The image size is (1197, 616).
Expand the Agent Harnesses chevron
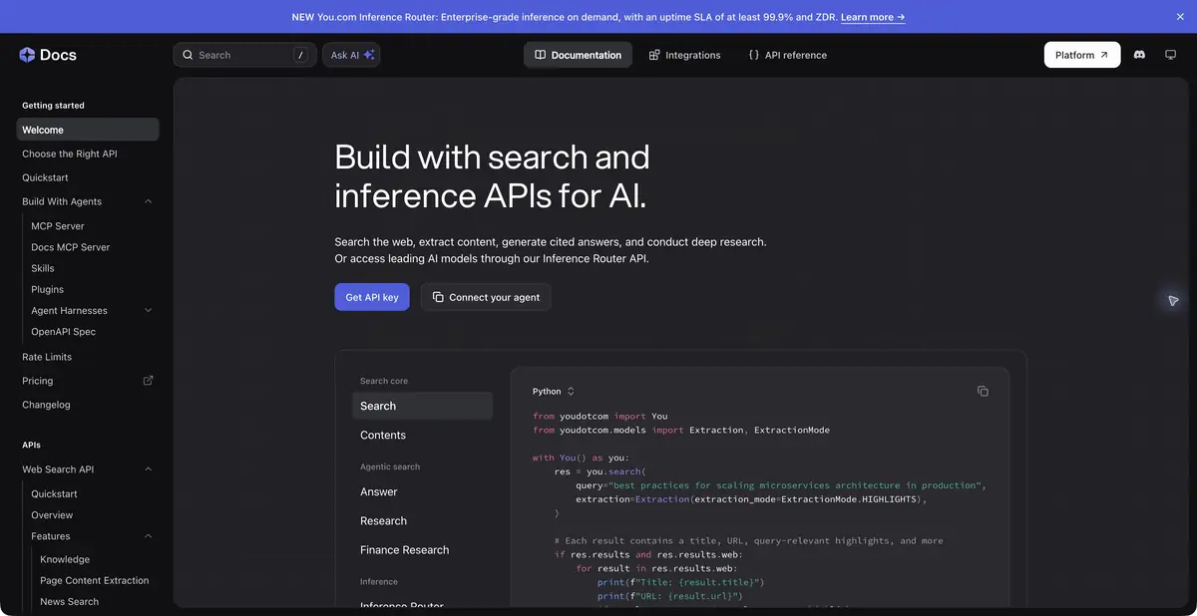click(149, 310)
